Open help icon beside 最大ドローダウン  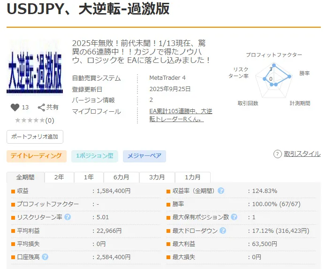(x=223, y=231)
